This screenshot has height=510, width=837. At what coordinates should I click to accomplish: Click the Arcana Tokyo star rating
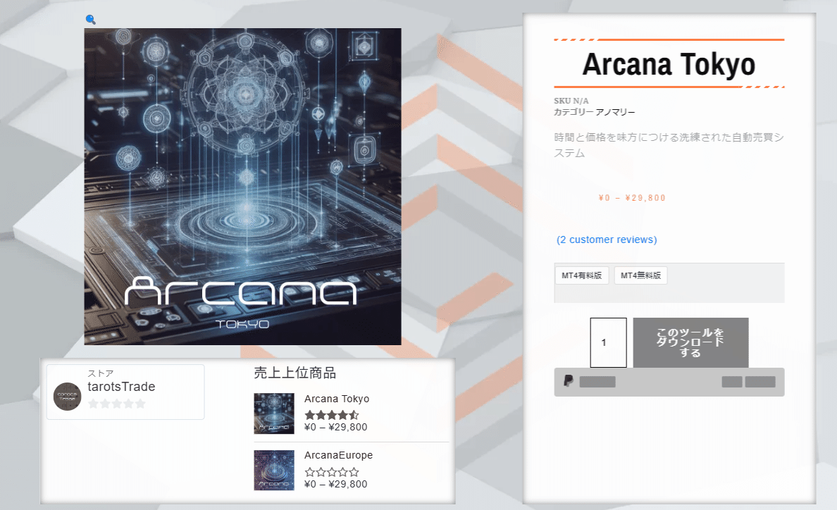coord(332,414)
